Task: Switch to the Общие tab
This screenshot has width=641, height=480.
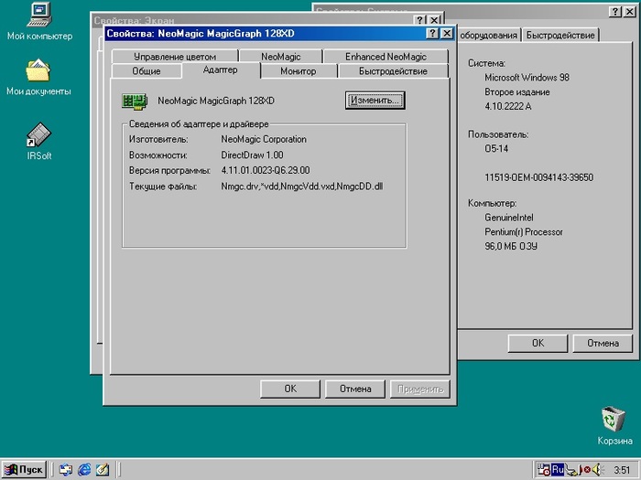Action: coord(147,70)
